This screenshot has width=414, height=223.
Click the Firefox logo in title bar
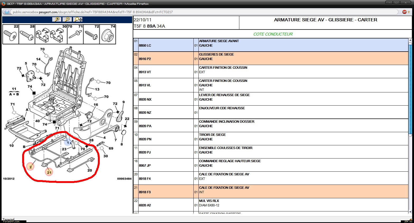(3, 4)
